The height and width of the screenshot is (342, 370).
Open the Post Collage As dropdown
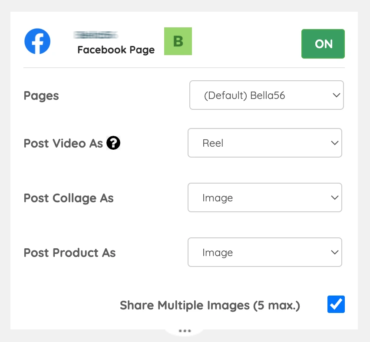click(265, 197)
